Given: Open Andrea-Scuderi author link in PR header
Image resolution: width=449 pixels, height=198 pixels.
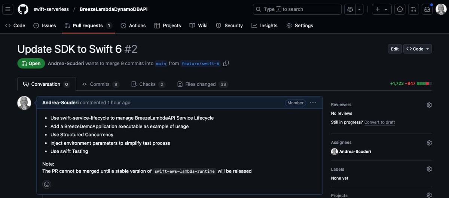Looking at the screenshot, I should click(x=66, y=64).
